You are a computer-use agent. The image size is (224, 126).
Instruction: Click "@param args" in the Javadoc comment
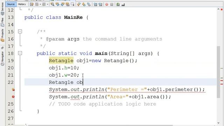63,39
